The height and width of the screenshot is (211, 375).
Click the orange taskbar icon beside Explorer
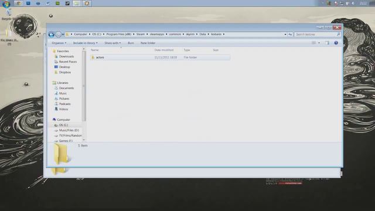(x=87, y=4)
